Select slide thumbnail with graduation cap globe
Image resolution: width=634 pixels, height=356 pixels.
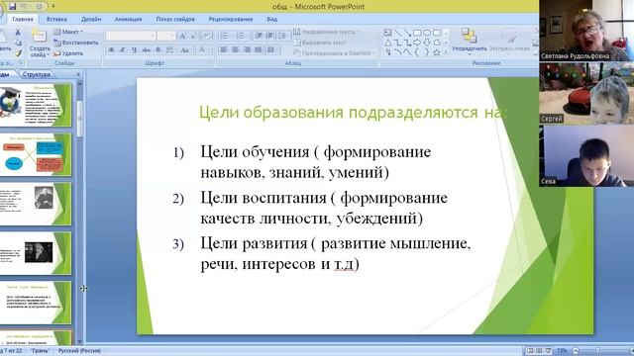point(36,105)
